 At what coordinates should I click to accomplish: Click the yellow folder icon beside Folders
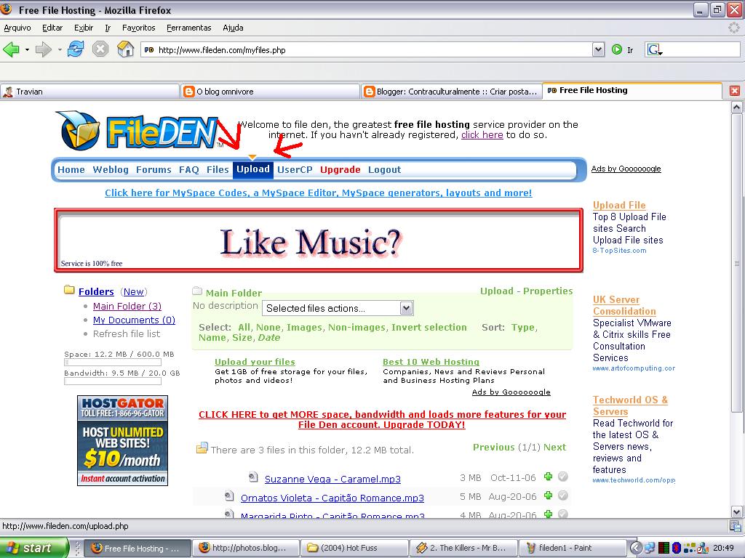click(69, 289)
